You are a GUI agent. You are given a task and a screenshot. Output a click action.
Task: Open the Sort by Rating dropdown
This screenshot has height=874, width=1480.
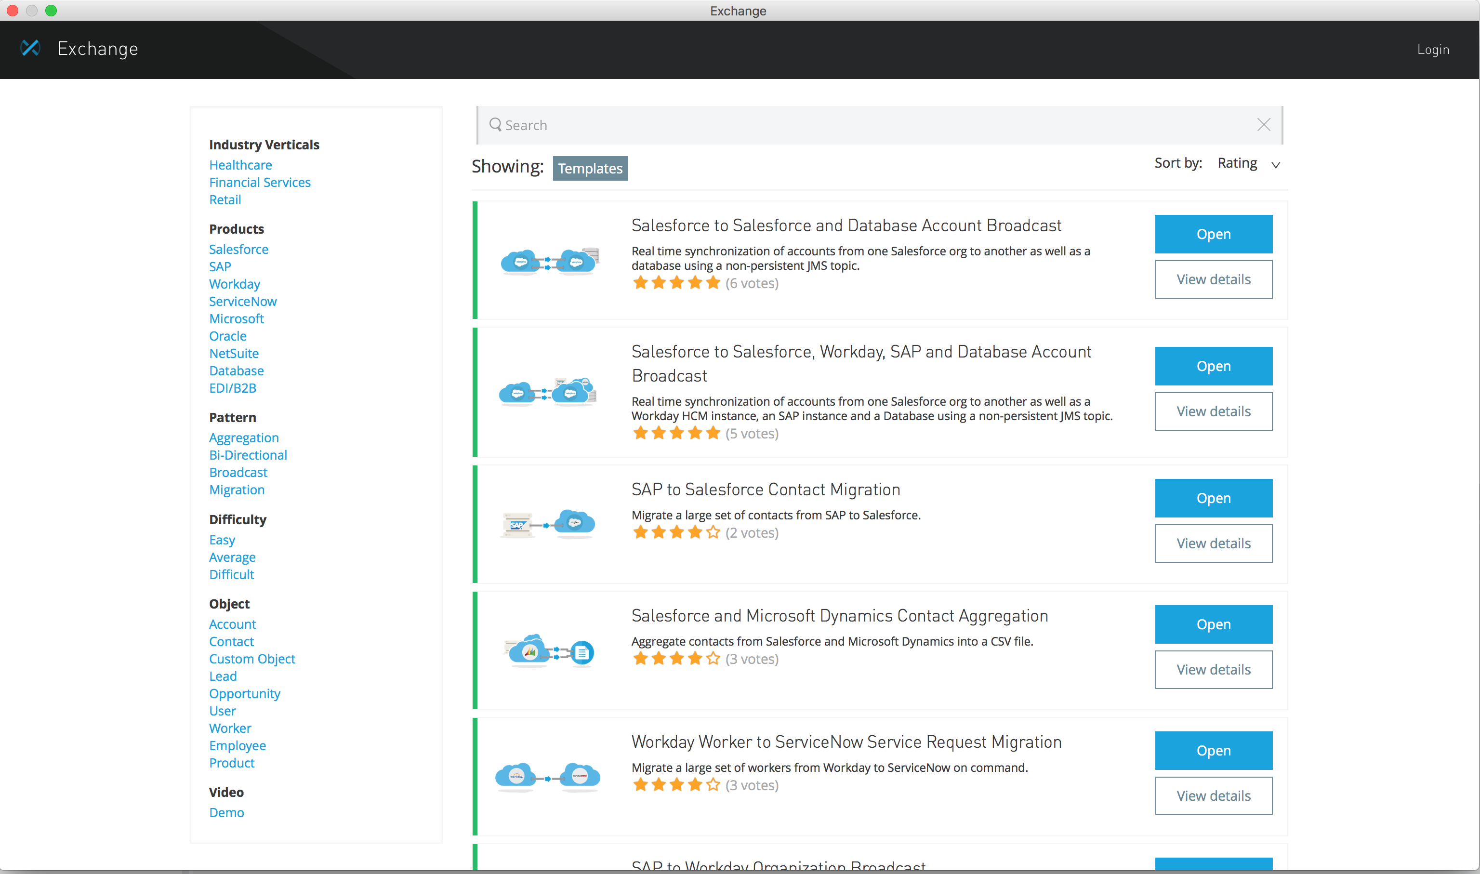click(1237, 163)
